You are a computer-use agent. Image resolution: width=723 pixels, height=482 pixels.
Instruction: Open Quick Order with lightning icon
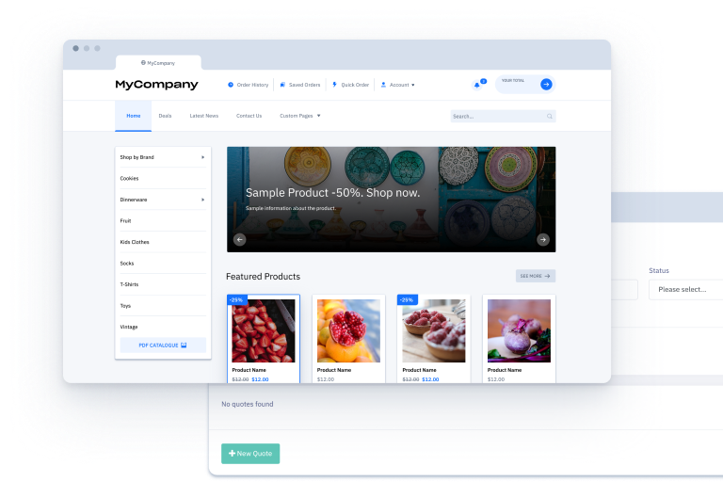350,85
